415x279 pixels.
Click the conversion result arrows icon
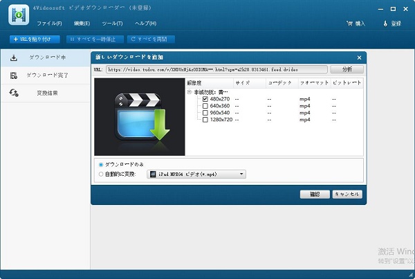tap(14, 93)
